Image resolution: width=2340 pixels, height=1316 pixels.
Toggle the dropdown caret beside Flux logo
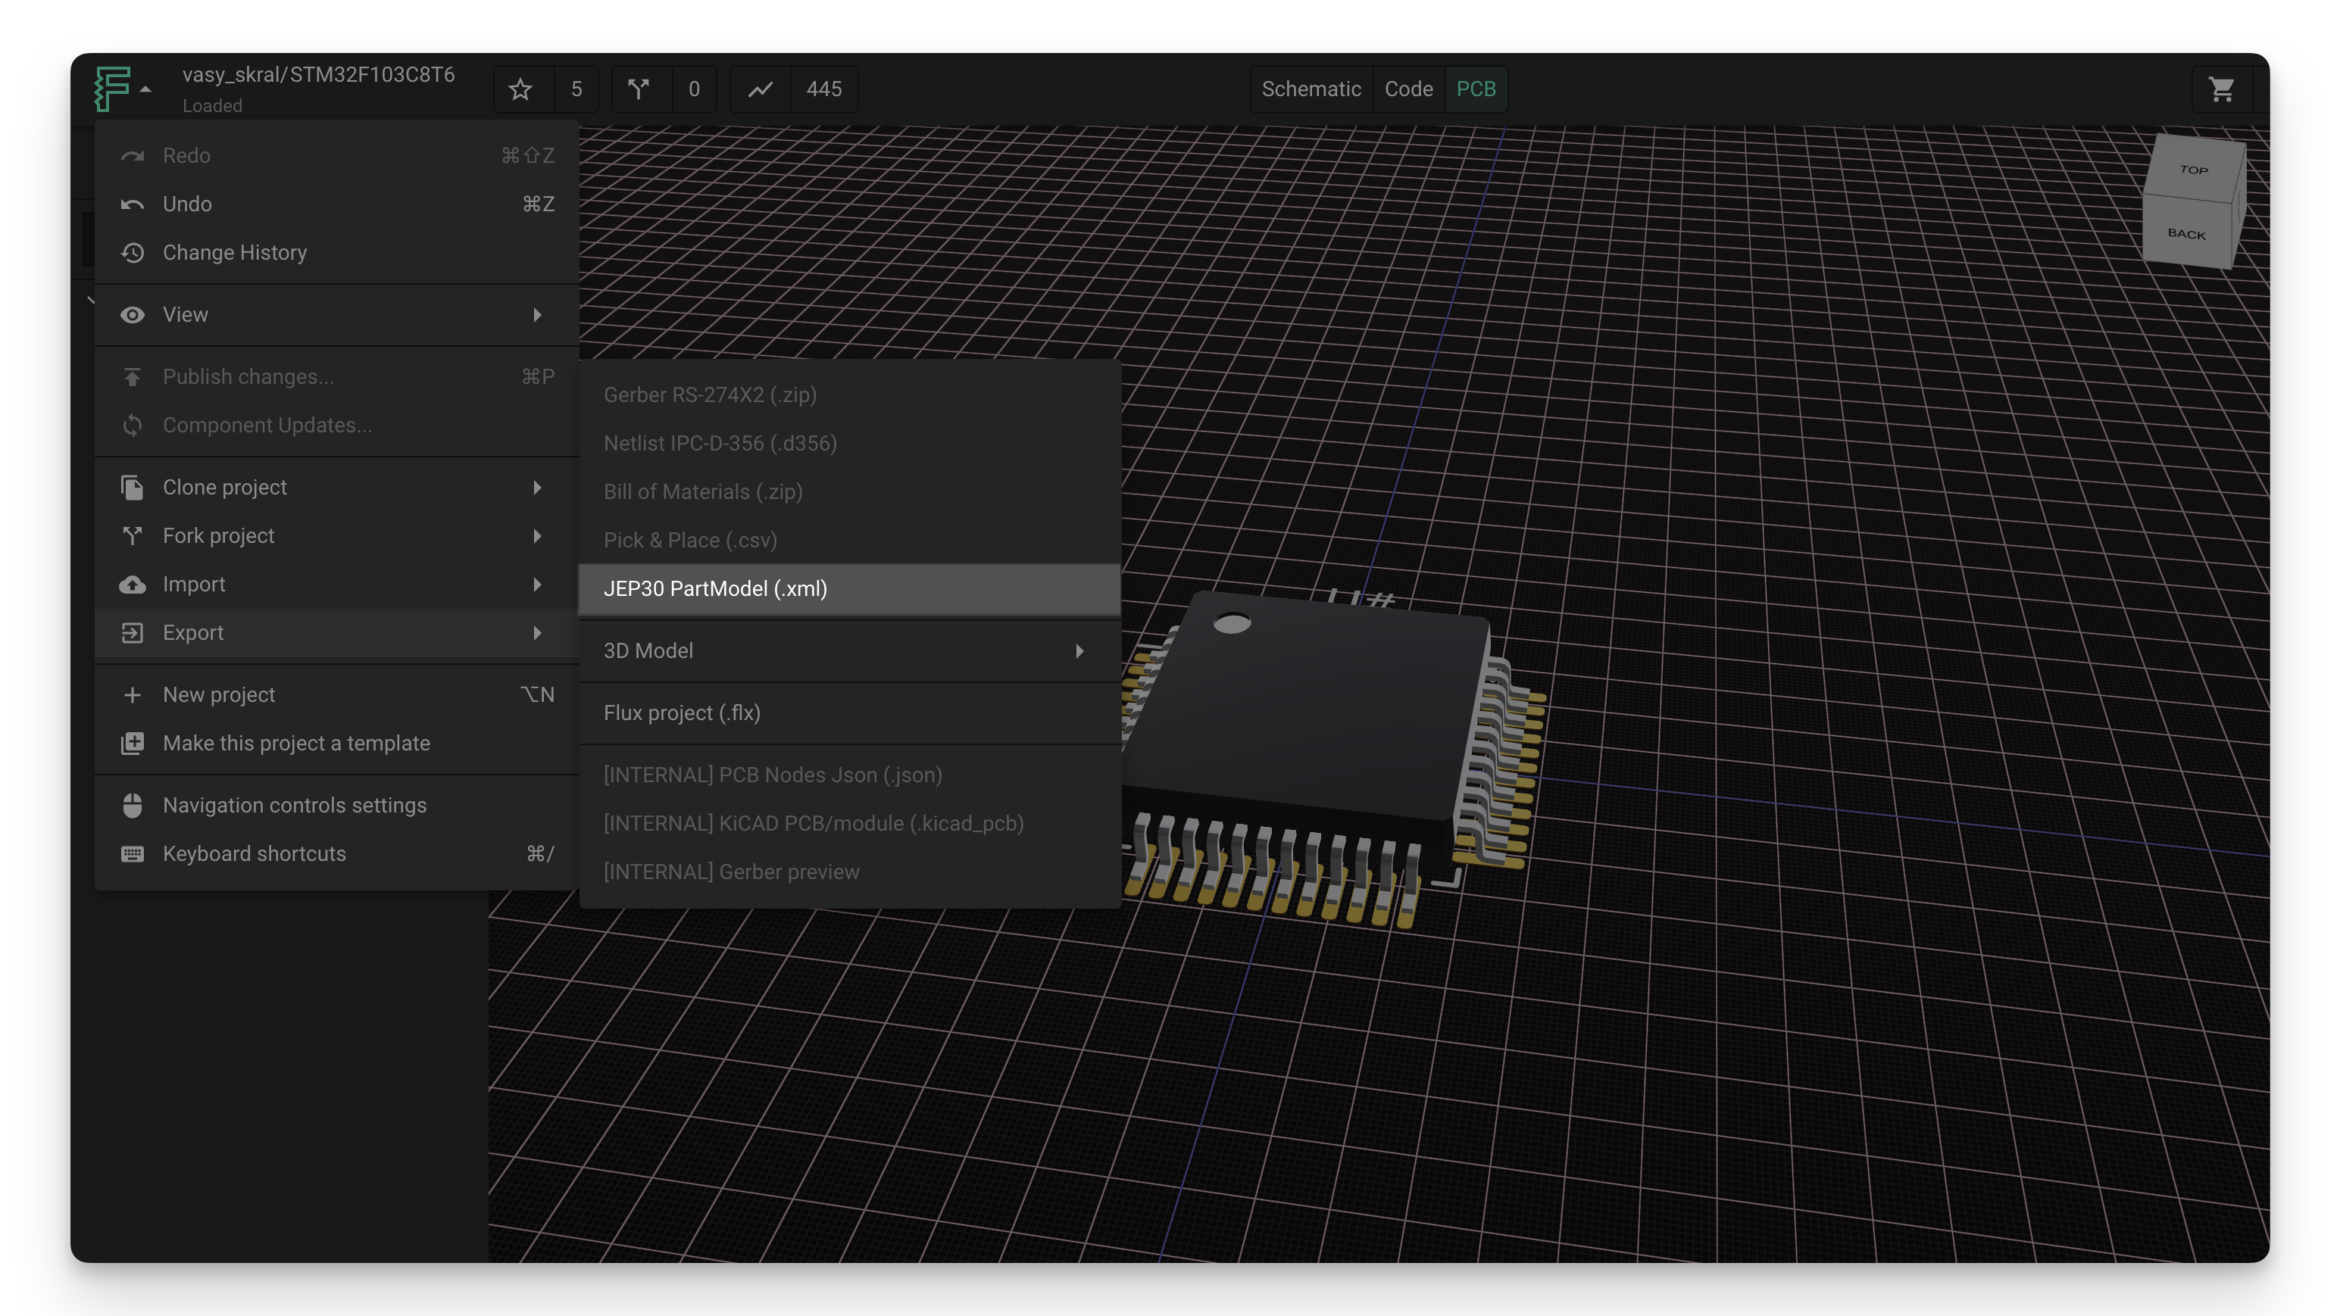(145, 89)
